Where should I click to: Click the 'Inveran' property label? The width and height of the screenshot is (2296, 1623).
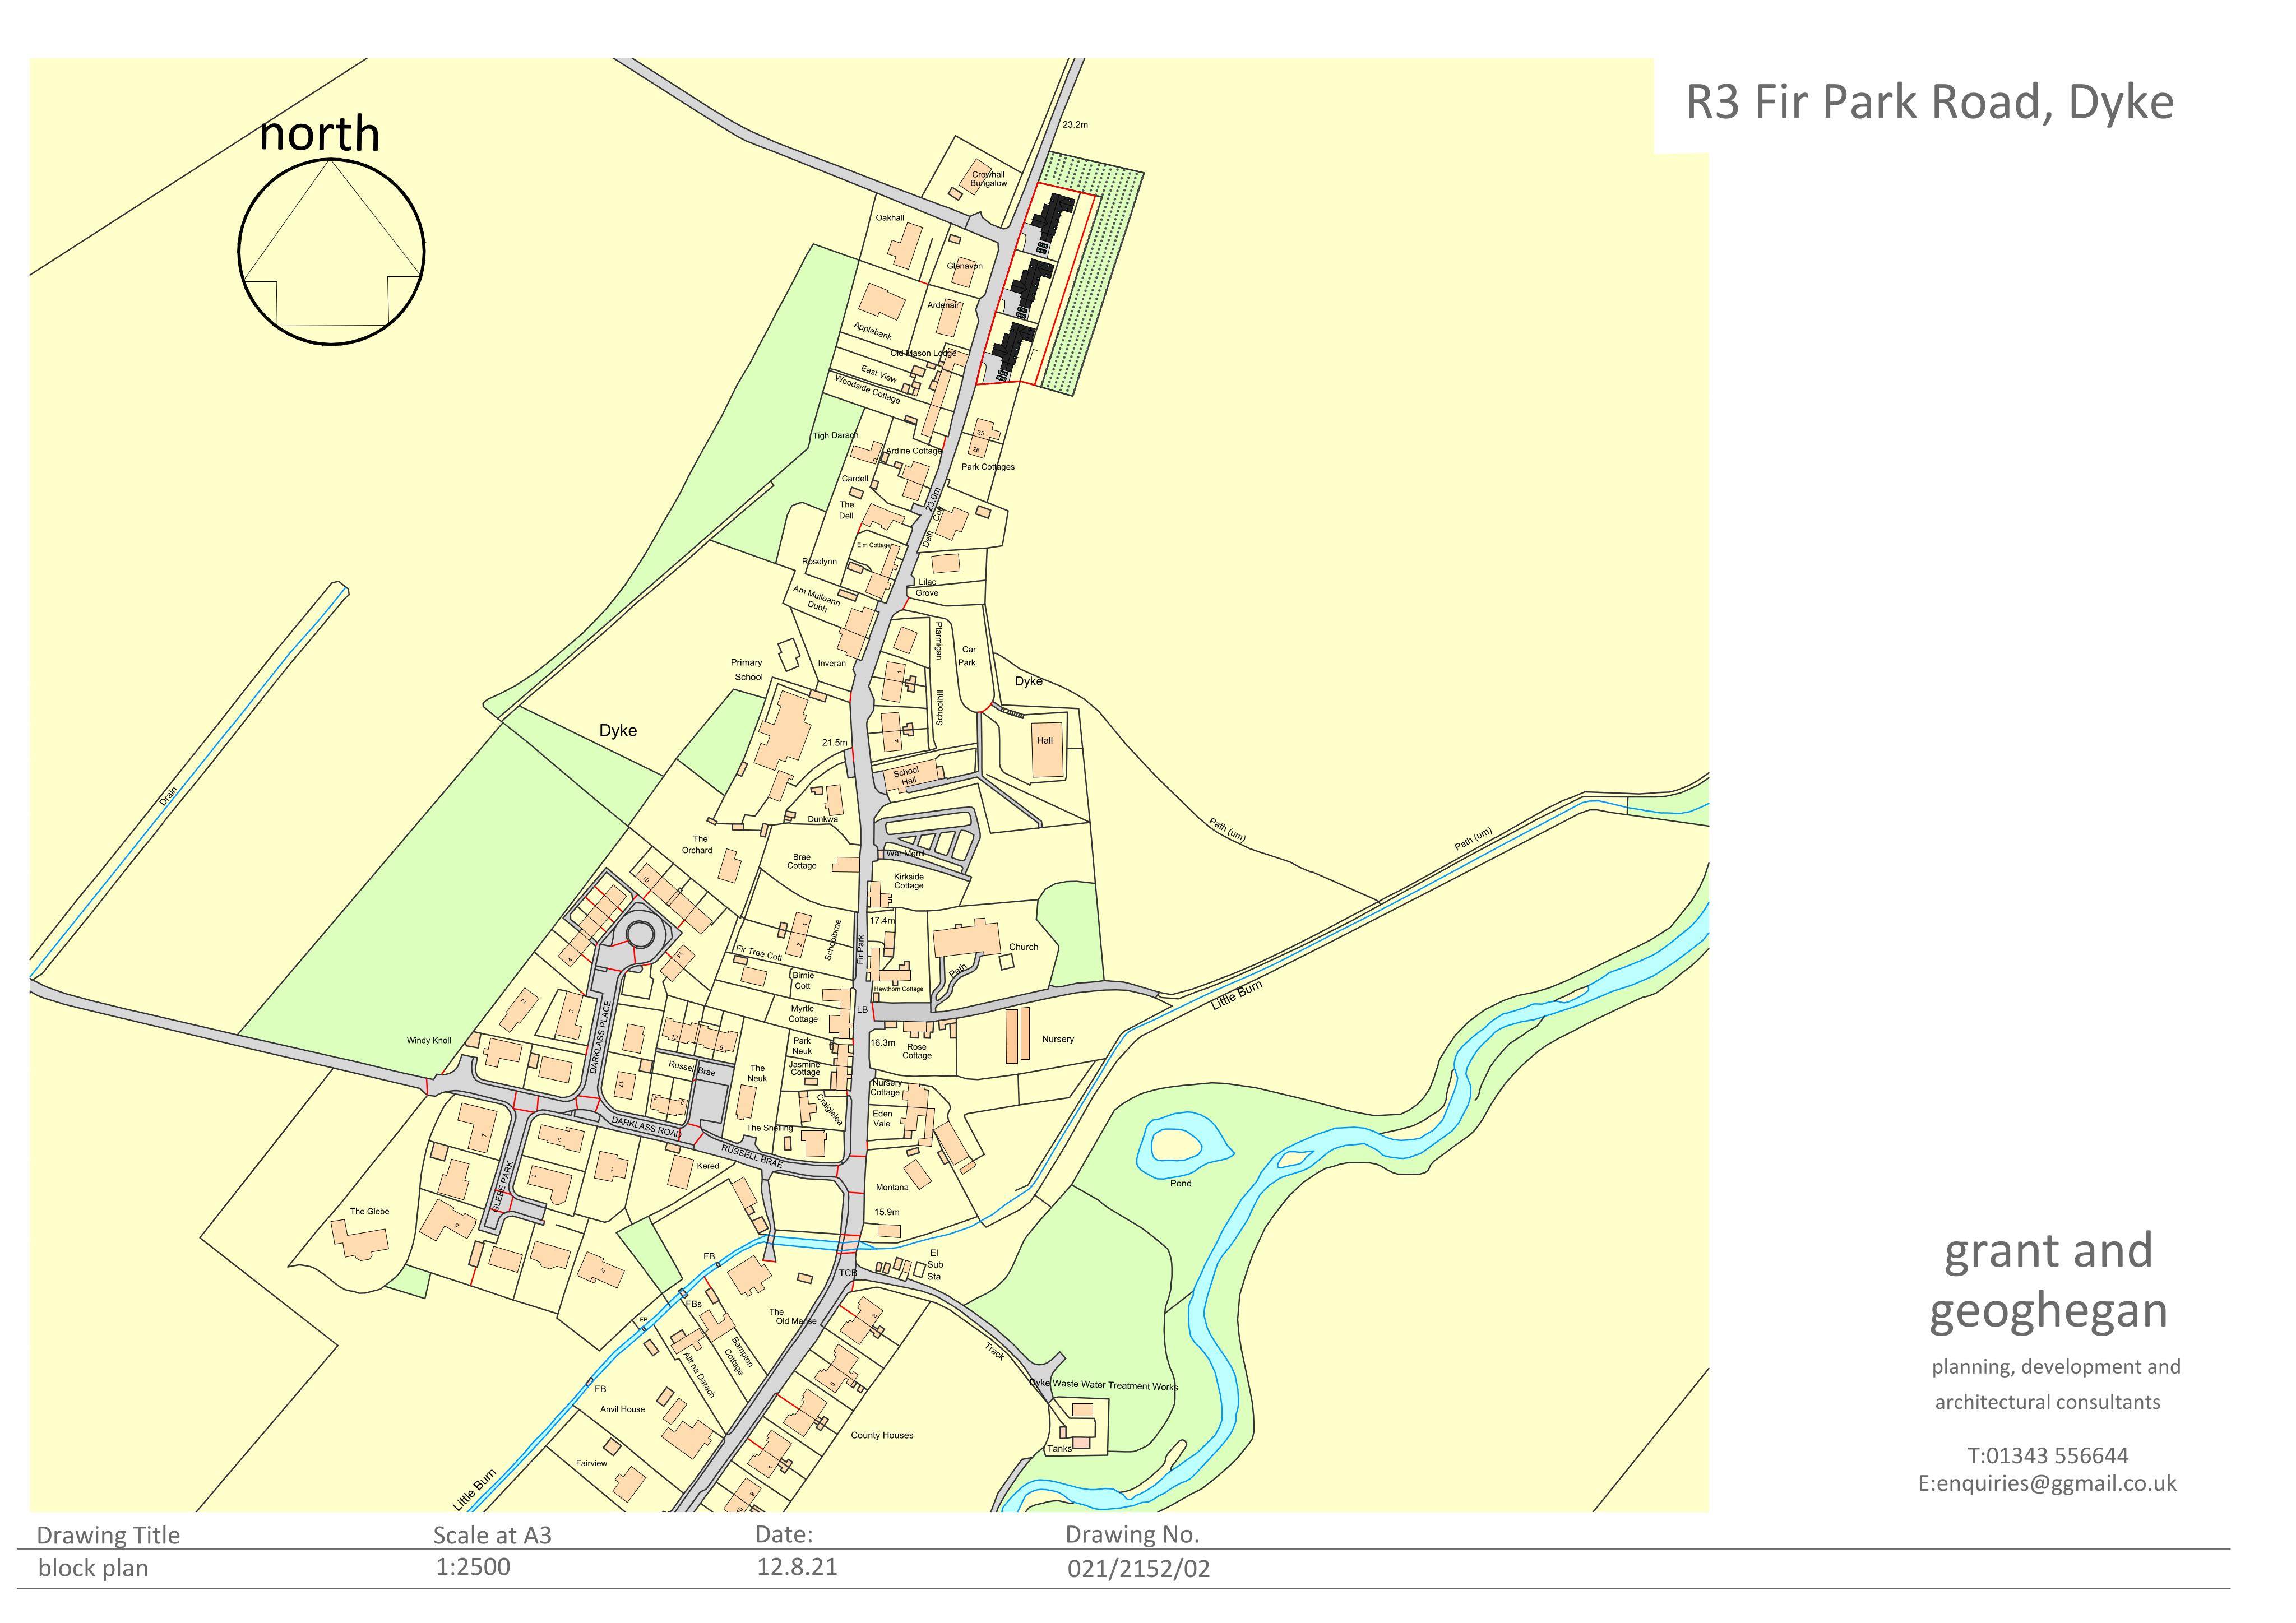click(x=831, y=663)
